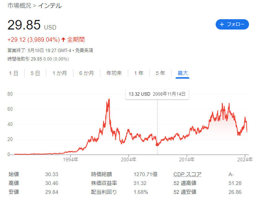Click the up arrow beside 全期間
This screenshot has width=259, height=199.
click(63, 40)
